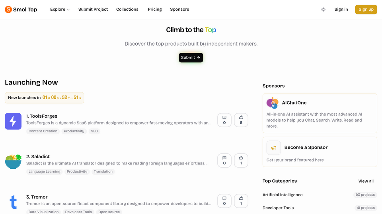Viewport: 382px width, 214px height.
Task: Open the Sign in link
Action: (x=341, y=10)
